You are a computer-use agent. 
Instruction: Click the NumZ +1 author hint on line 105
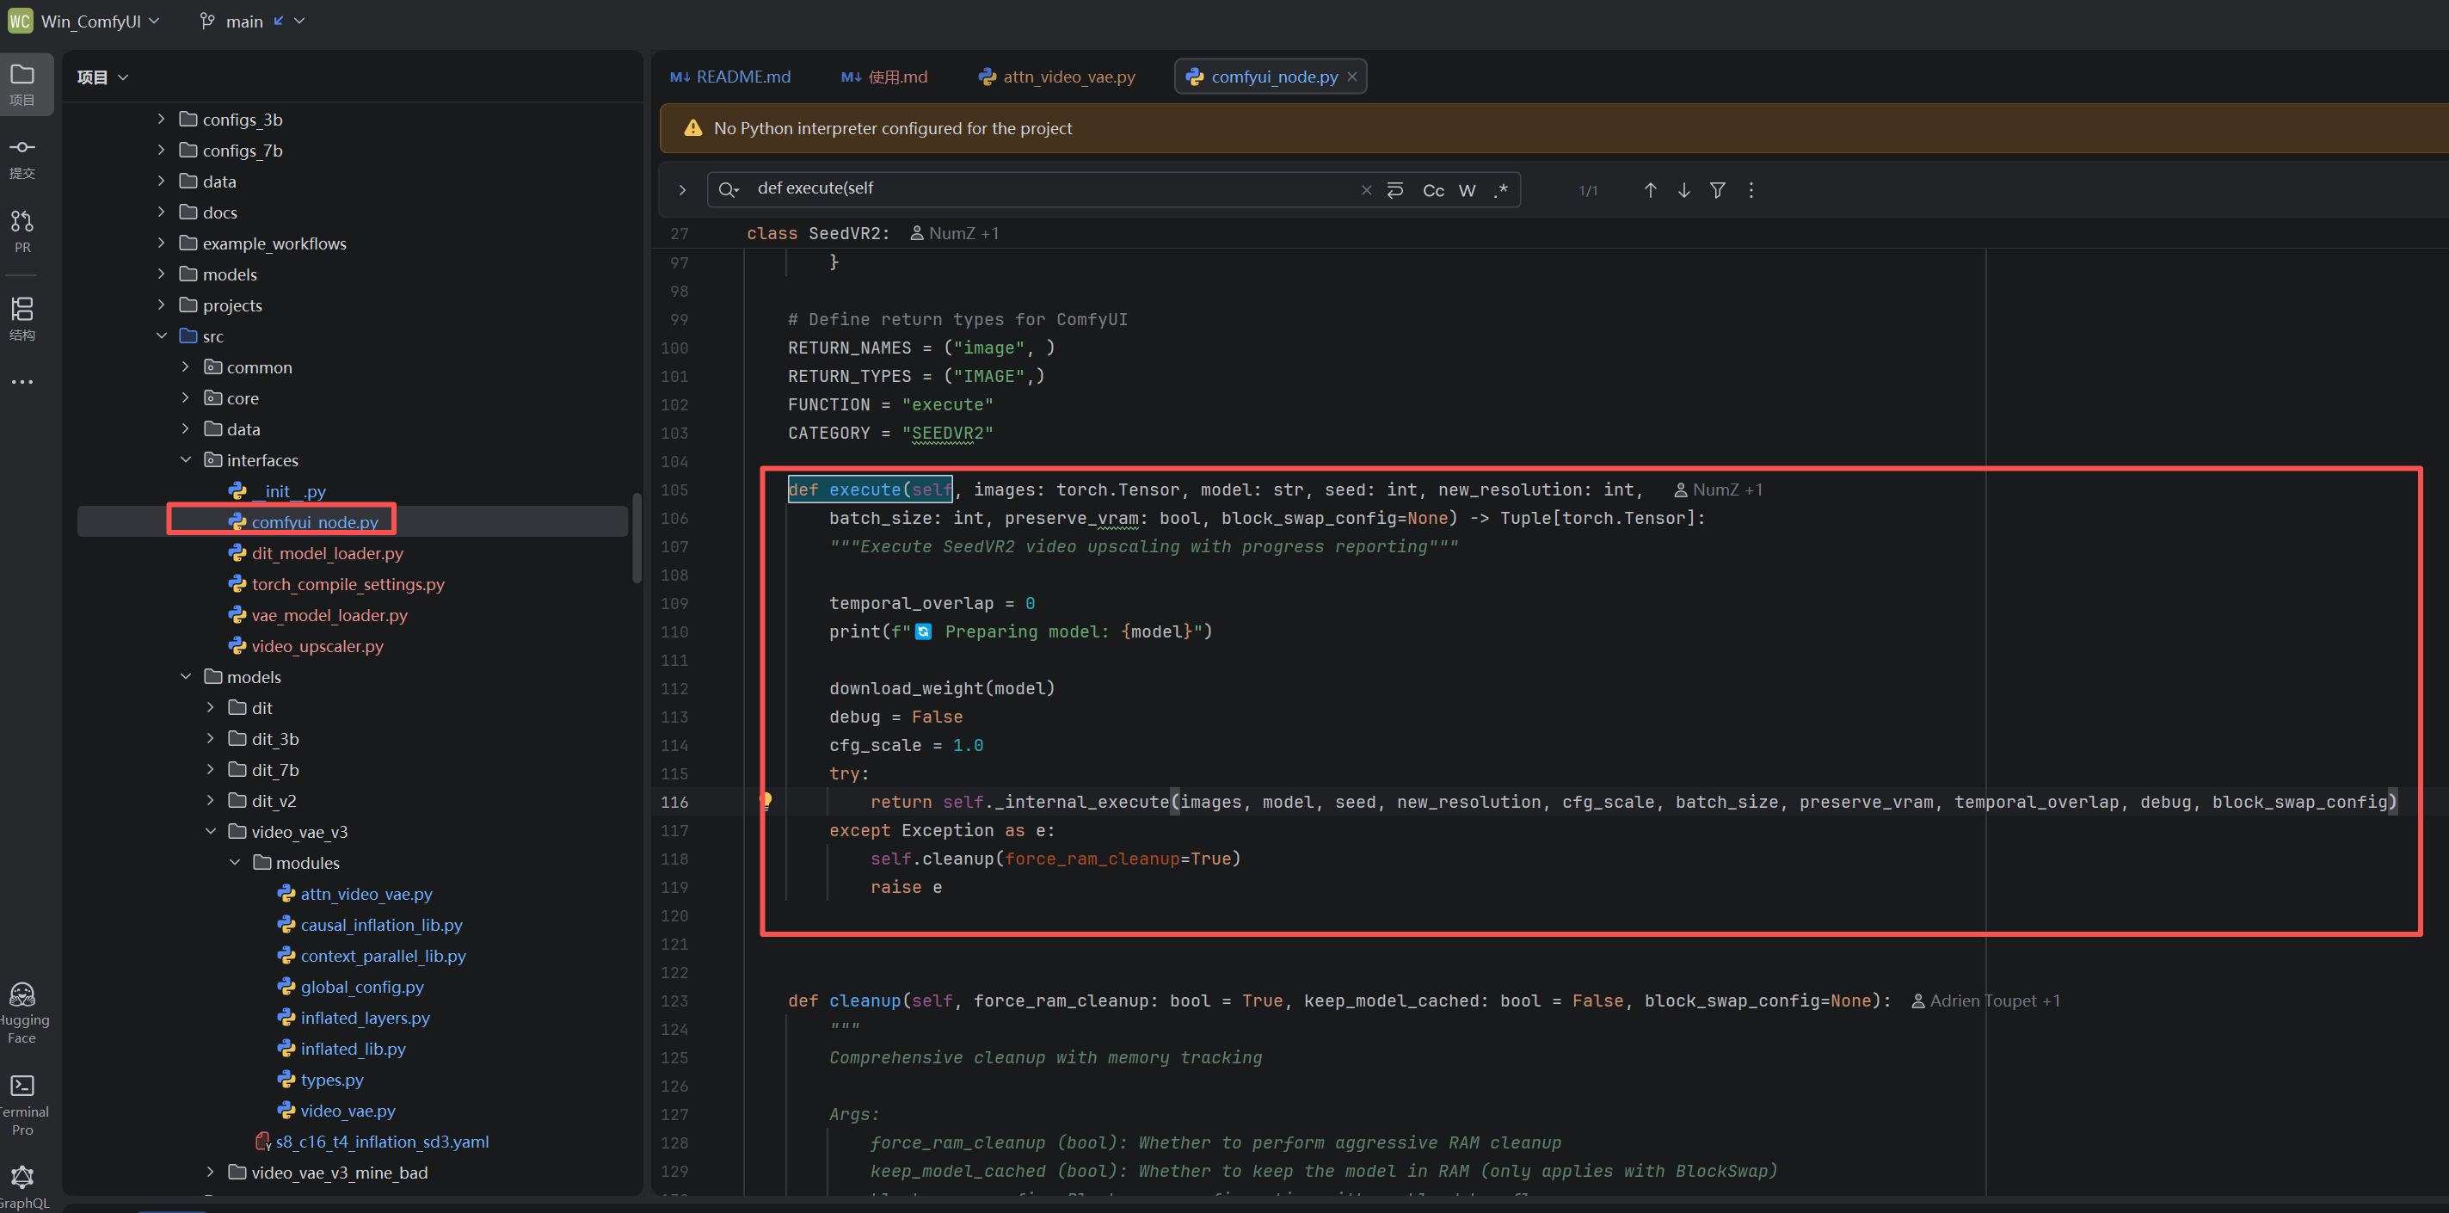point(1717,490)
